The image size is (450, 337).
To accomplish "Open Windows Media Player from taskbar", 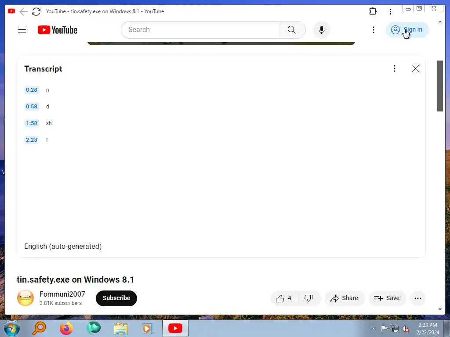I will click(148, 329).
